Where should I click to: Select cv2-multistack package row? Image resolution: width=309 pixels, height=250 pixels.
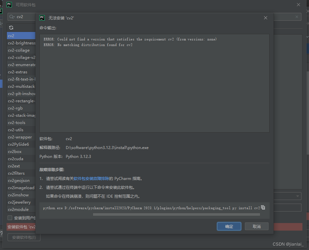click(x=21, y=87)
